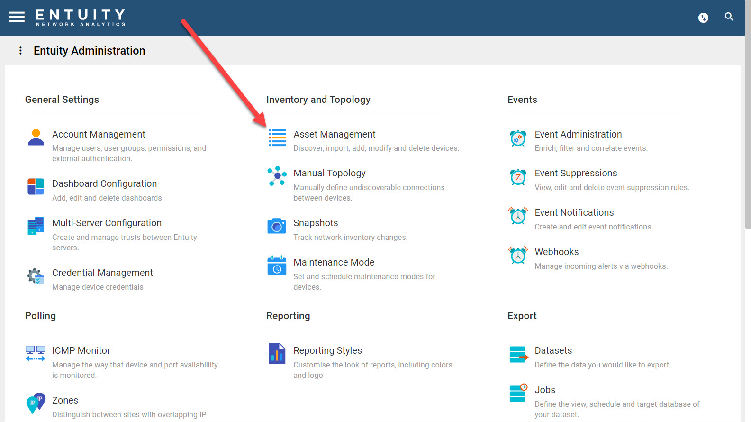Click the Dashboard Configuration tiles icon
The image size is (751, 422).
[x=36, y=186]
